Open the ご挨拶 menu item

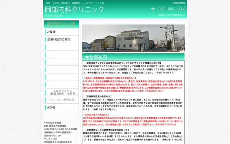[x=61, y=32]
